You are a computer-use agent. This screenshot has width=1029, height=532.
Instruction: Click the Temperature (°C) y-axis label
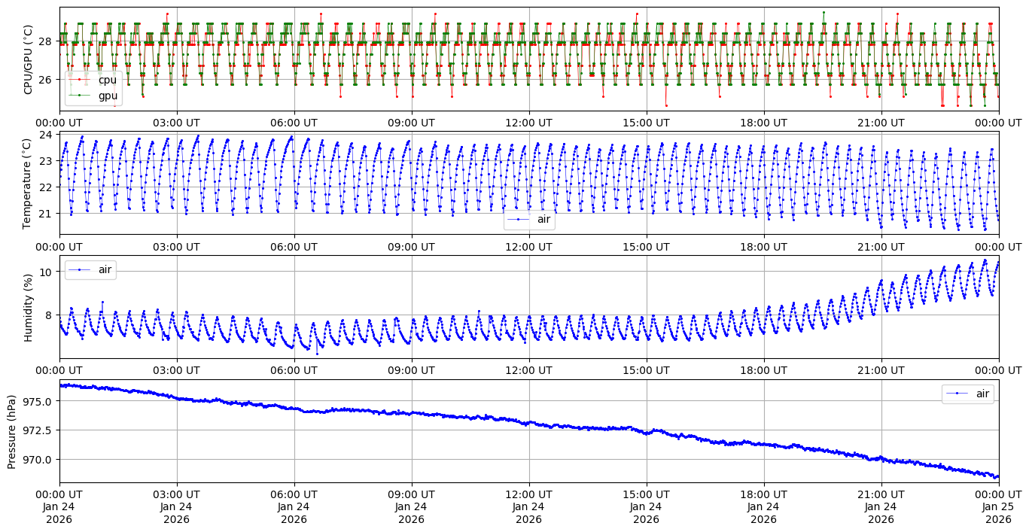click(29, 183)
